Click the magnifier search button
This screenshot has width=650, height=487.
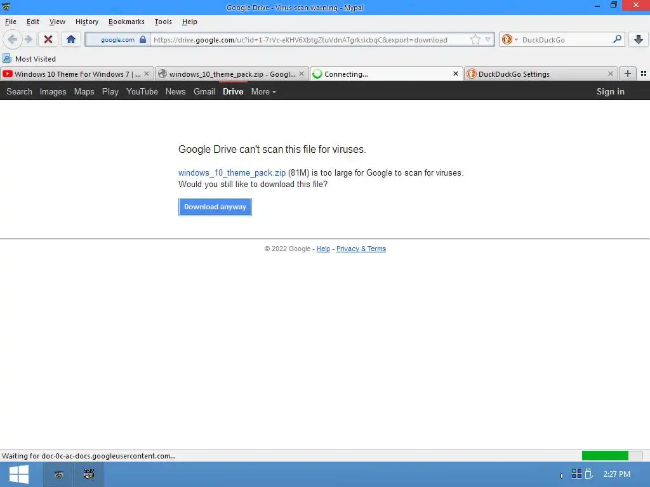coord(617,39)
